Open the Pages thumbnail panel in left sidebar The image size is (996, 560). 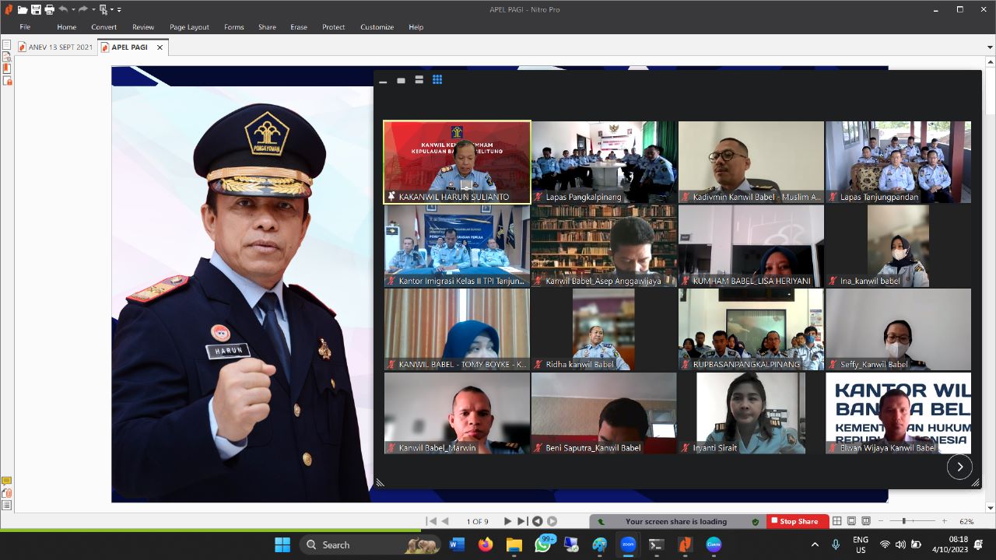(7, 44)
